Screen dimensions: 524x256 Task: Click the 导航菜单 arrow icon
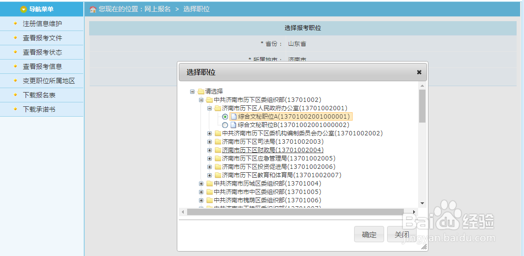point(24,9)
